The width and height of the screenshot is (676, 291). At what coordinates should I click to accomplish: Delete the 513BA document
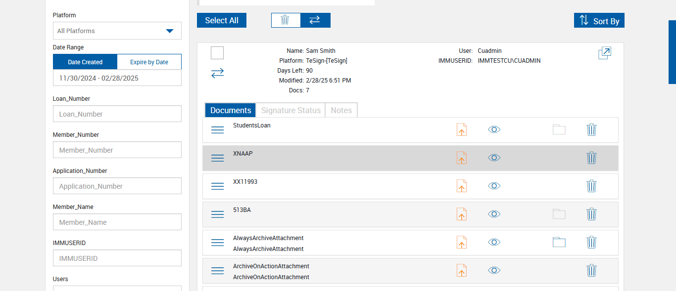point(592,214)
